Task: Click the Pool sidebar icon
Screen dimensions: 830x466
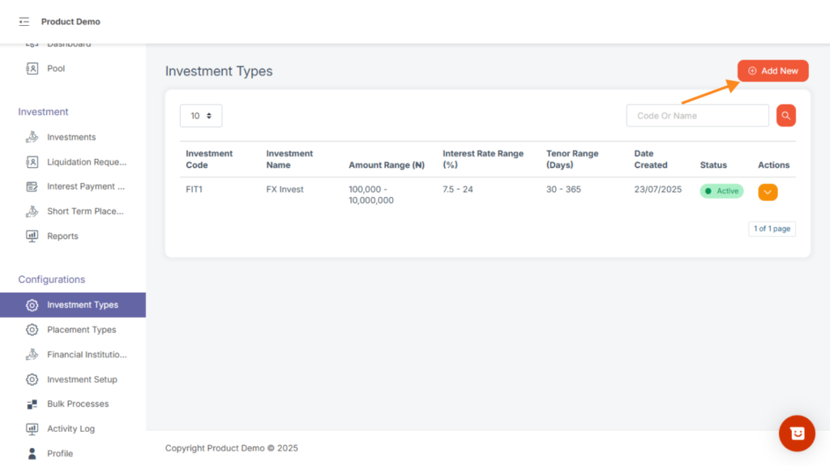Action: point(32,69)
